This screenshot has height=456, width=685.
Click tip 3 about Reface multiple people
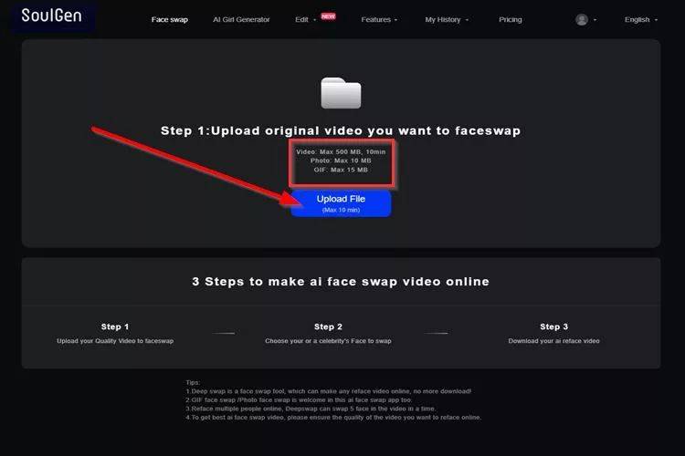point(311,409)
